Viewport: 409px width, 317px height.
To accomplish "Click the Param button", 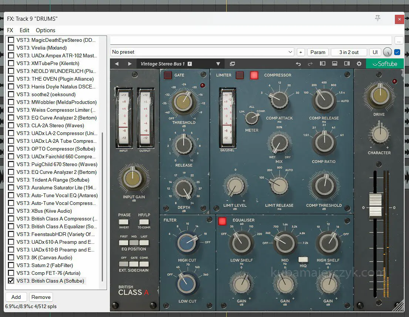I will [x=318, y=52].
